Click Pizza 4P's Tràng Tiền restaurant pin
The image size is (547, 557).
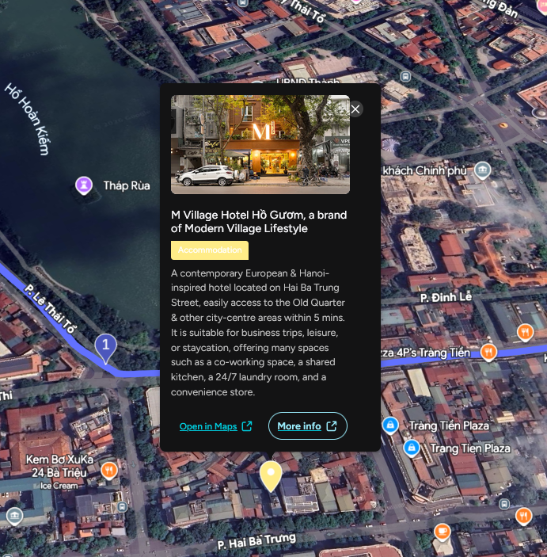coord(488,353)
